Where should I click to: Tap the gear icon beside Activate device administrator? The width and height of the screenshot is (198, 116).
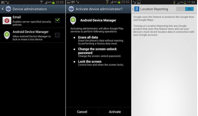[x=71, y=9]
